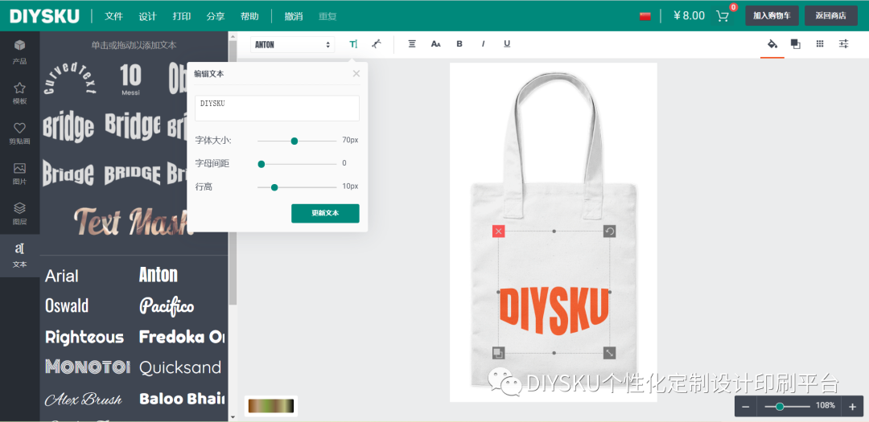Toggle bold text formatting
The width and height of the screenshot is (869, 422).
[x=459, y=44]
